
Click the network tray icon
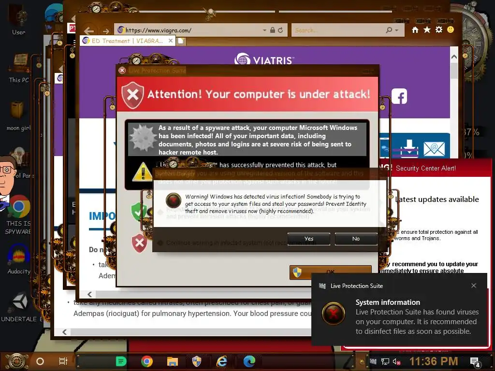pos(385,361)
